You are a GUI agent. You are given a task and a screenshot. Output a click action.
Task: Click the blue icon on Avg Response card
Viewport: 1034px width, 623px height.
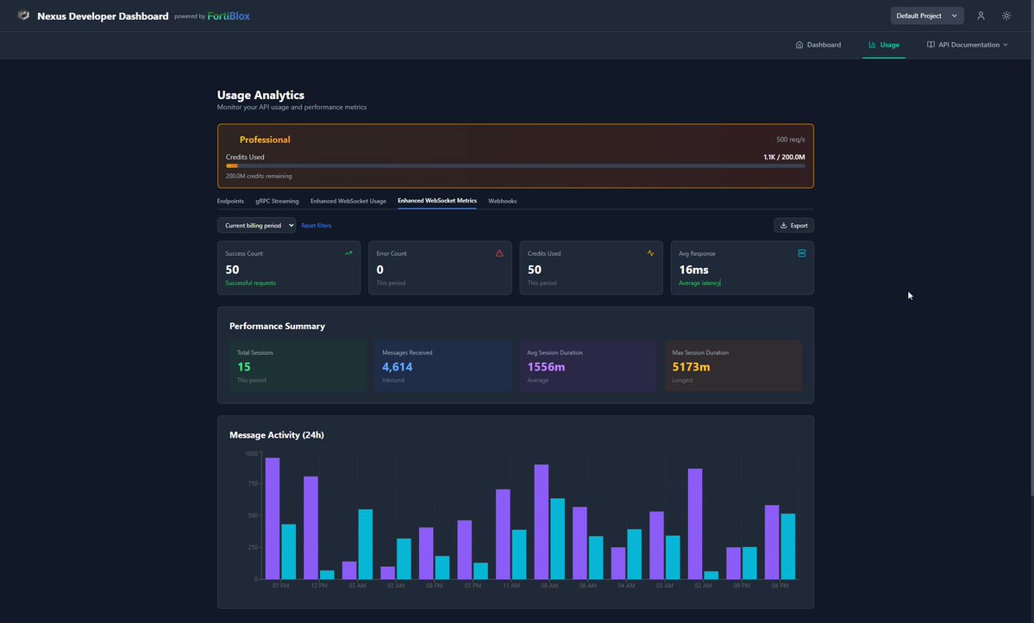801,252
